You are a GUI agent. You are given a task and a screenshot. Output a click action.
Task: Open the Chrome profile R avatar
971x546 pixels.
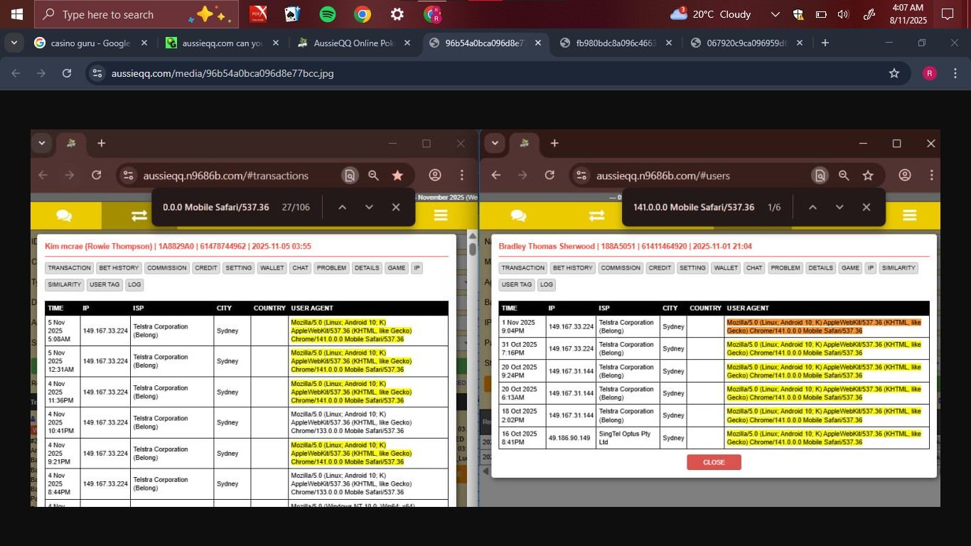929,73
